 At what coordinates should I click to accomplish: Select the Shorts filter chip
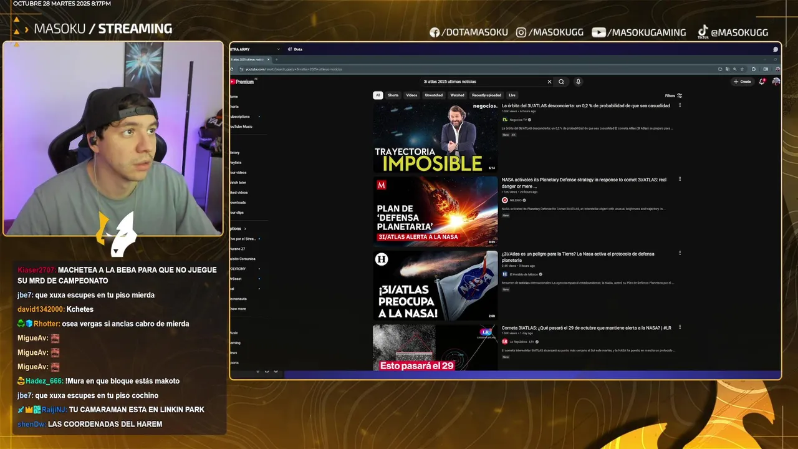393,95
